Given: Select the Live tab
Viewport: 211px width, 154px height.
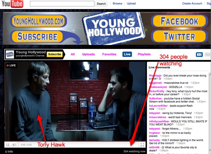Looking at the screenshot, I should click(127, 54).
